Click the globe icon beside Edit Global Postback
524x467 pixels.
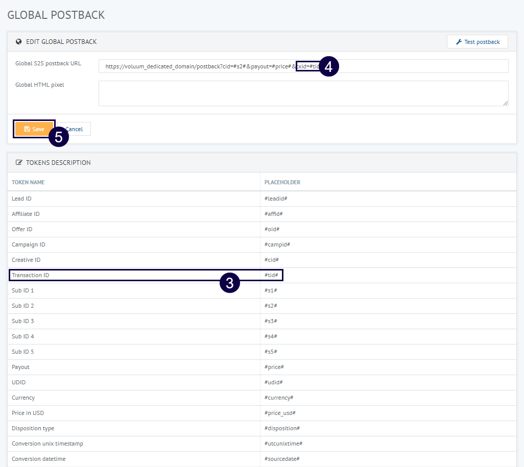coord(19,42)
